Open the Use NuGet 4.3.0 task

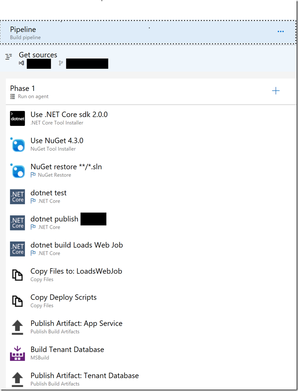coord(57,141)
